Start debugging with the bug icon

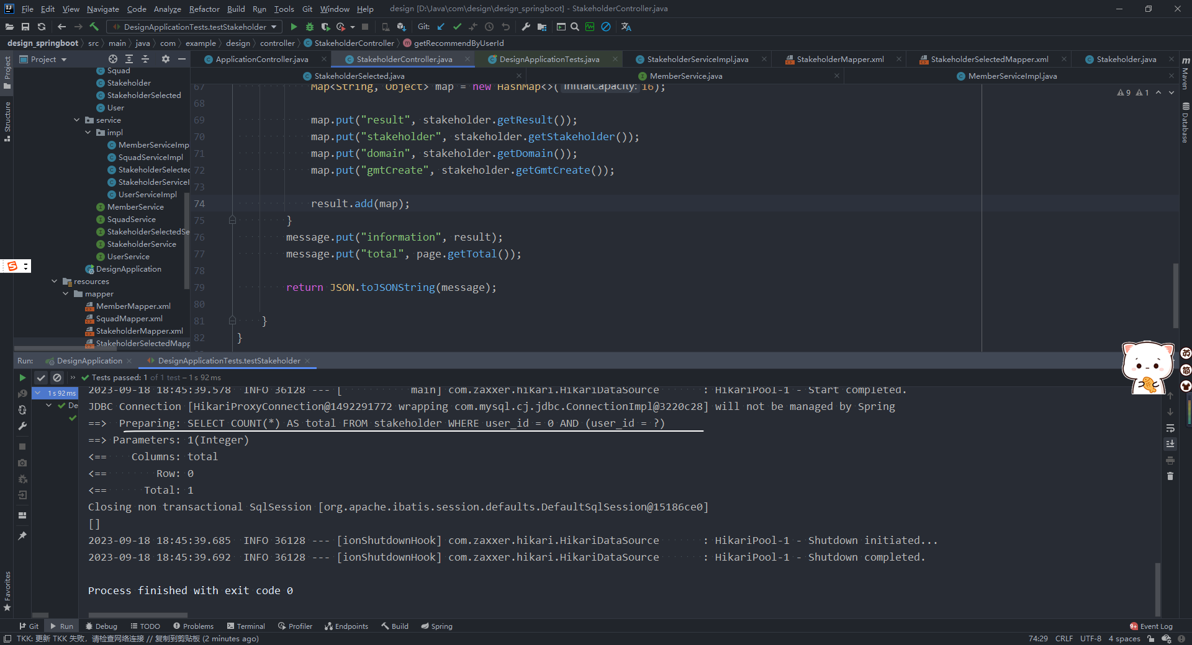point(310,27)
